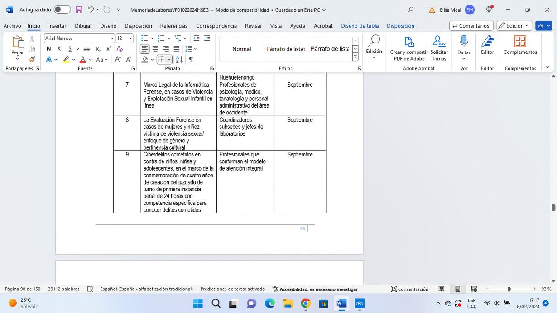Apply the red font color

click(x=82, y=59)
